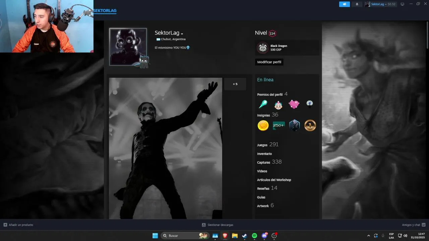Open Premios del perfil link
Image resolution: width=429 pixels, height=241 pixels.
(270, 94)
